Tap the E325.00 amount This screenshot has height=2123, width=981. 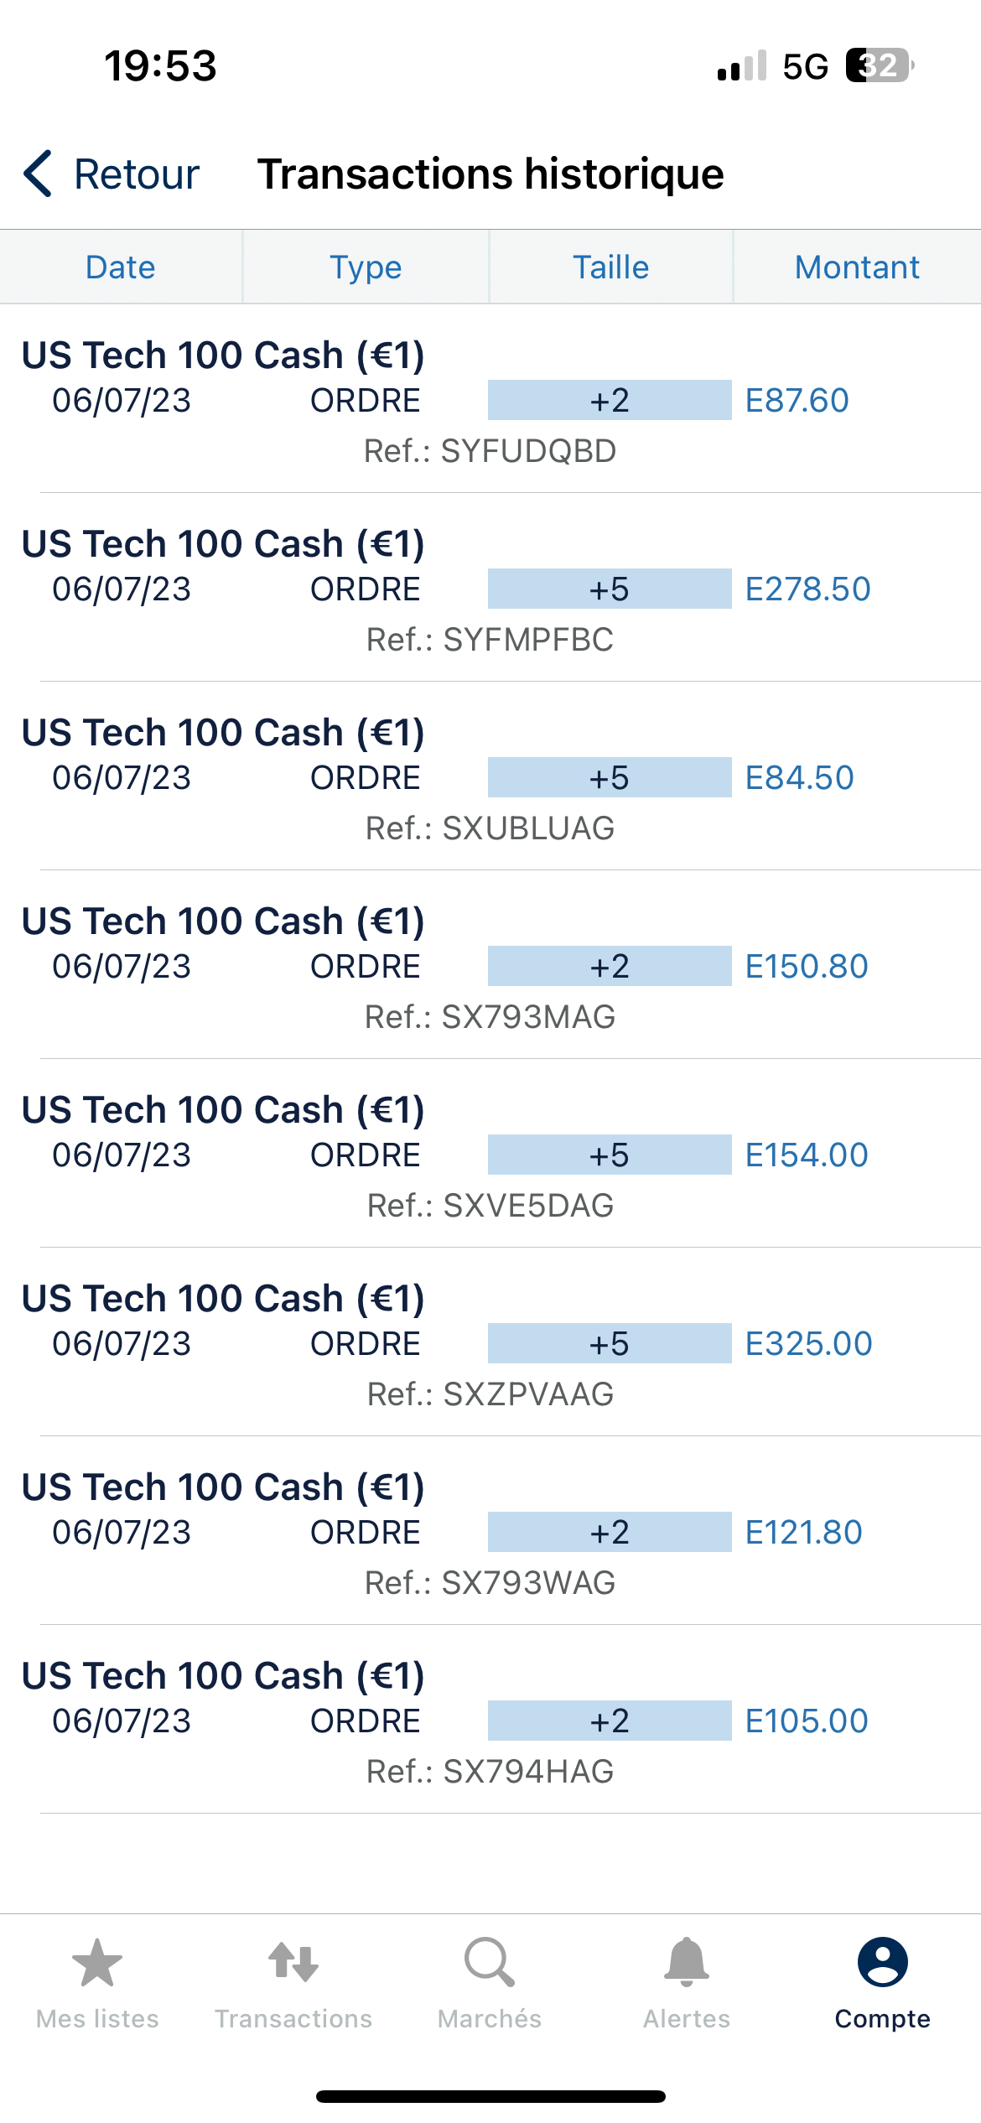[808, 1344]
